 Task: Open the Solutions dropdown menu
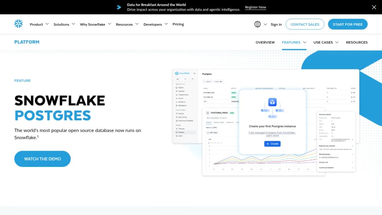coord(64,24)
